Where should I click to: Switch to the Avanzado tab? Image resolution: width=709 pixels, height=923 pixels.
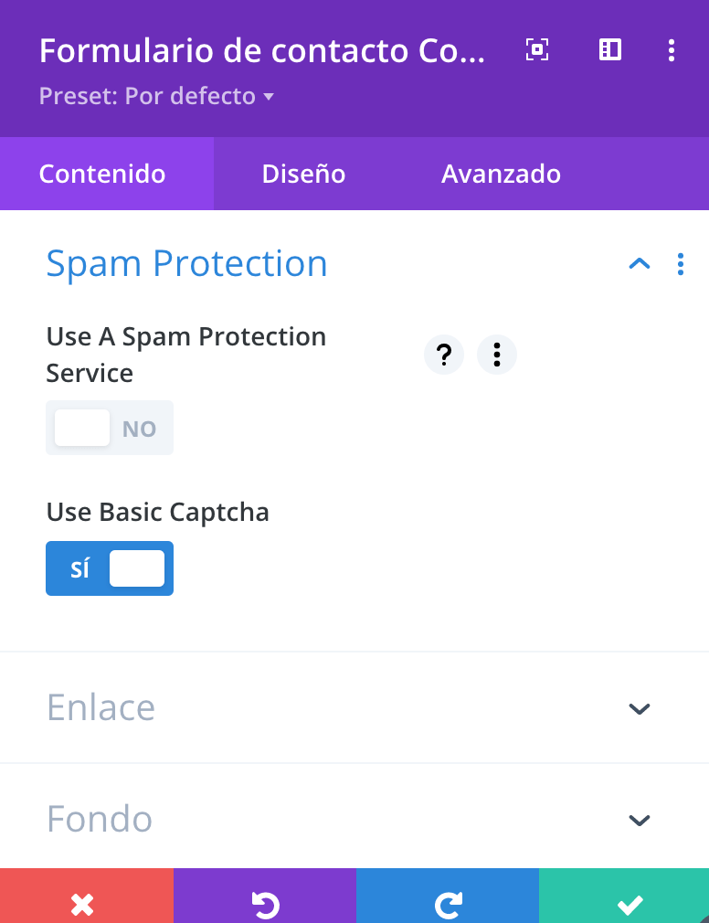[x=501, y=174]
